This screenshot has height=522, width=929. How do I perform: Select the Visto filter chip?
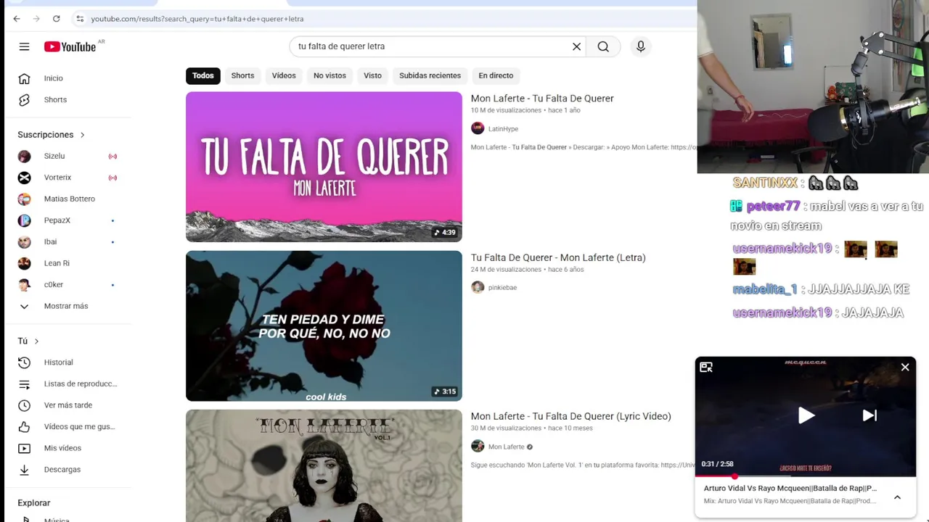[x=372, y=75]
